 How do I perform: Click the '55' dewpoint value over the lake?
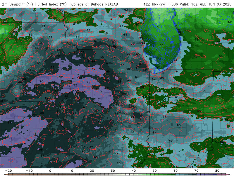pyautogui.click(x=162, y=45)
